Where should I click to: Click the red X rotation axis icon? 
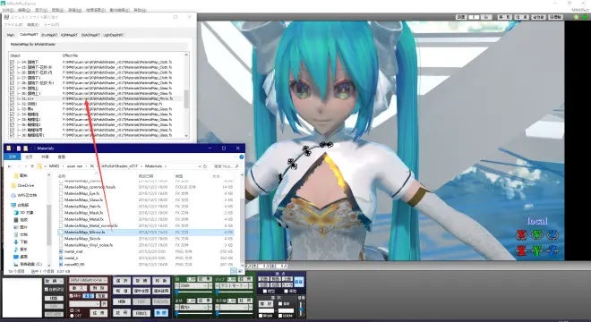click(x=521, y=235)
